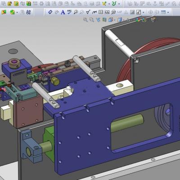Activate the Zoom to Area tool

pos(92,20)
